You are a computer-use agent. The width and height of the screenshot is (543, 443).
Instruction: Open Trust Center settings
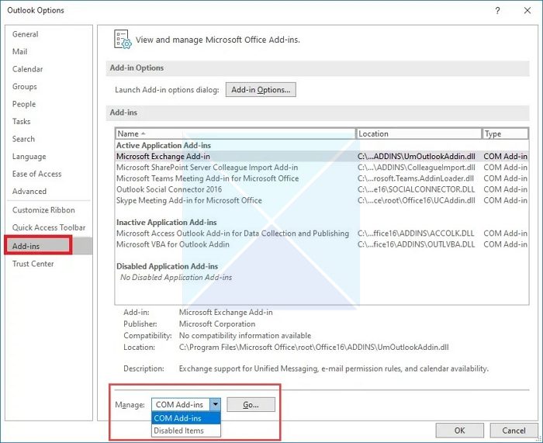[33, 264]
